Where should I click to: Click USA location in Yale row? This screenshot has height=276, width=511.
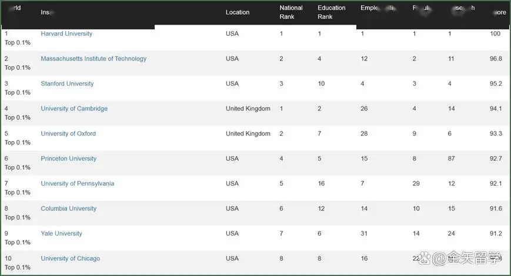[232, 233]
